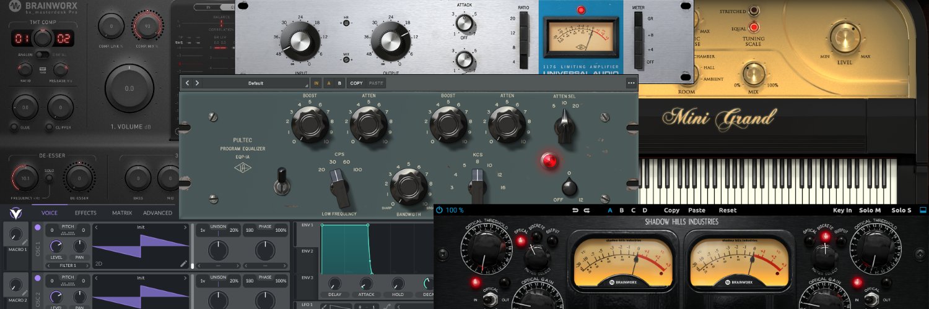The width and height of the screenshot is (929, 309).
Task: Open the Matrix tab in Vital
Action: [122, 213]
